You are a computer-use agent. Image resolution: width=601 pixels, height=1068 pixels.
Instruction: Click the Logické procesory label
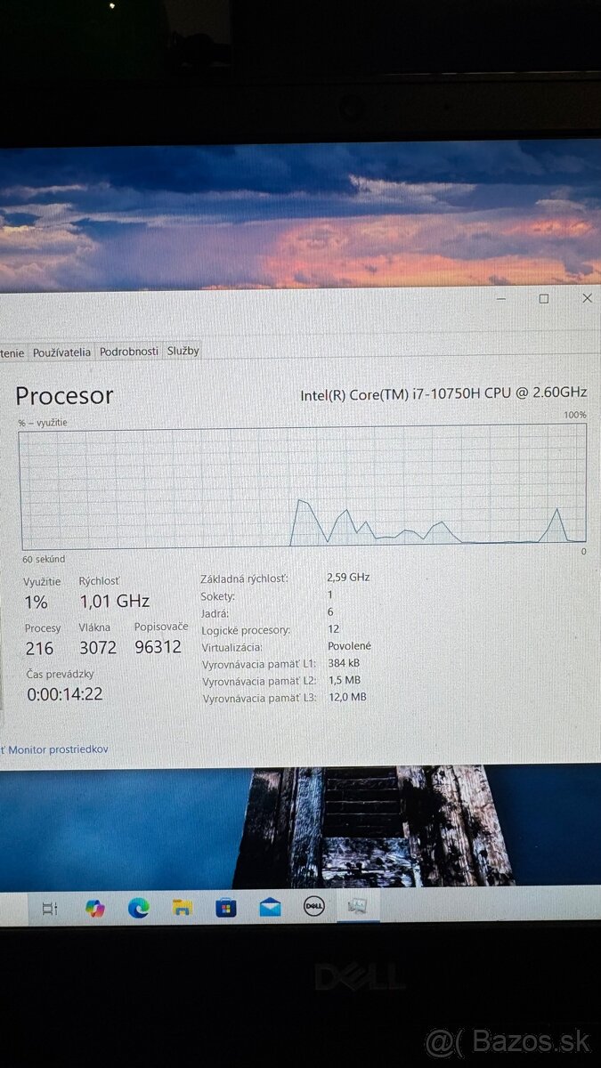(246, 630)
